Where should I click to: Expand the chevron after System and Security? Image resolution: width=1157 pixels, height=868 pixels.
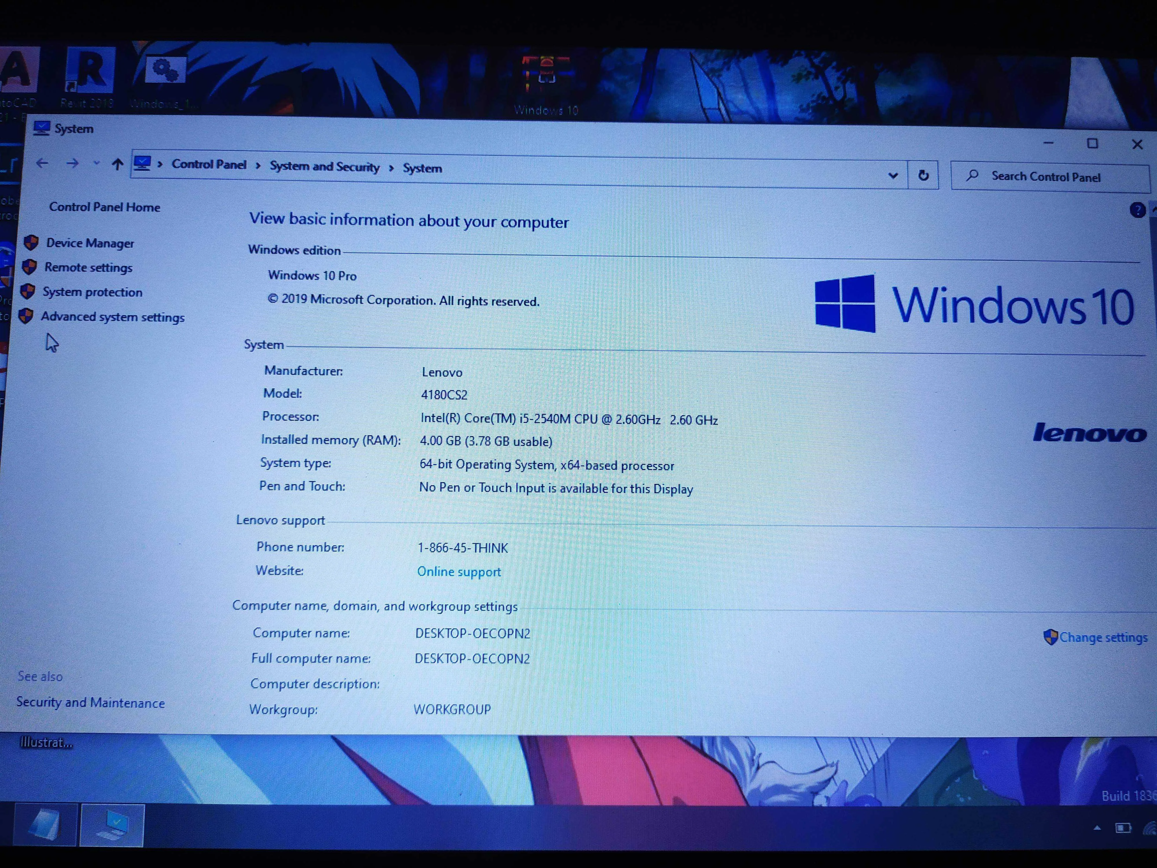pyautogui.click(x=391, y=168)
